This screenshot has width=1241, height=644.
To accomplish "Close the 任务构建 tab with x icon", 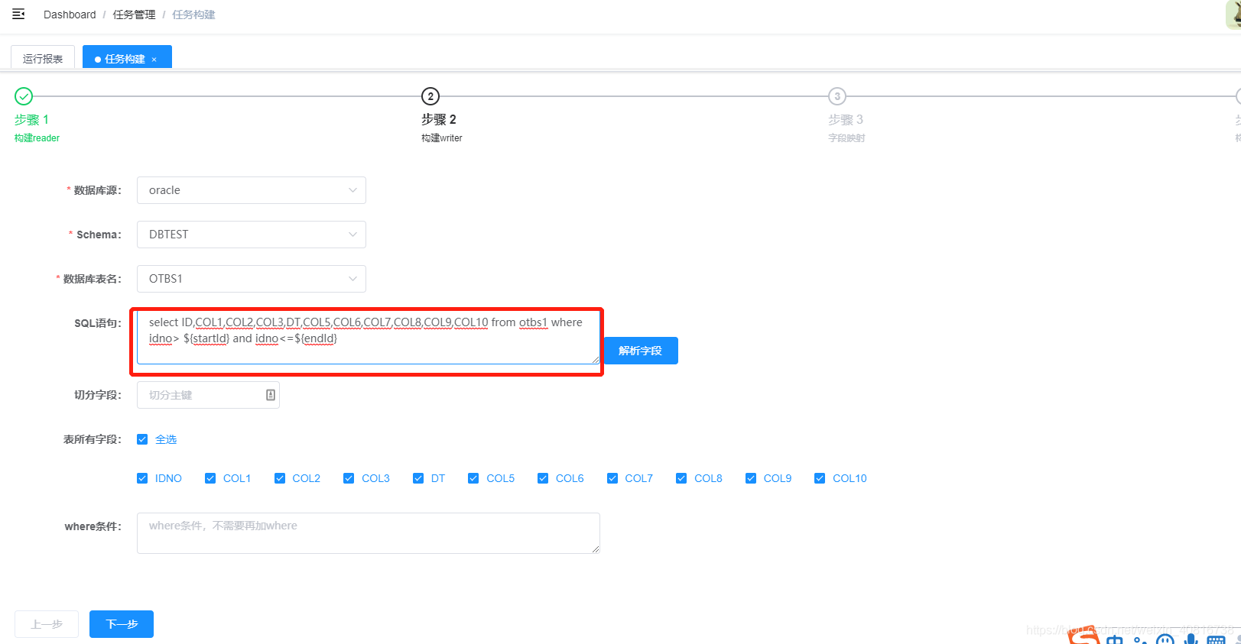I will (x=154, y=60).
